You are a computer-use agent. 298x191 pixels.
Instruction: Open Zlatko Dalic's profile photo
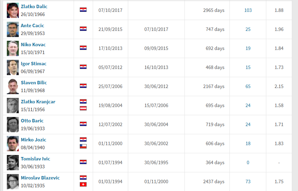13,10
